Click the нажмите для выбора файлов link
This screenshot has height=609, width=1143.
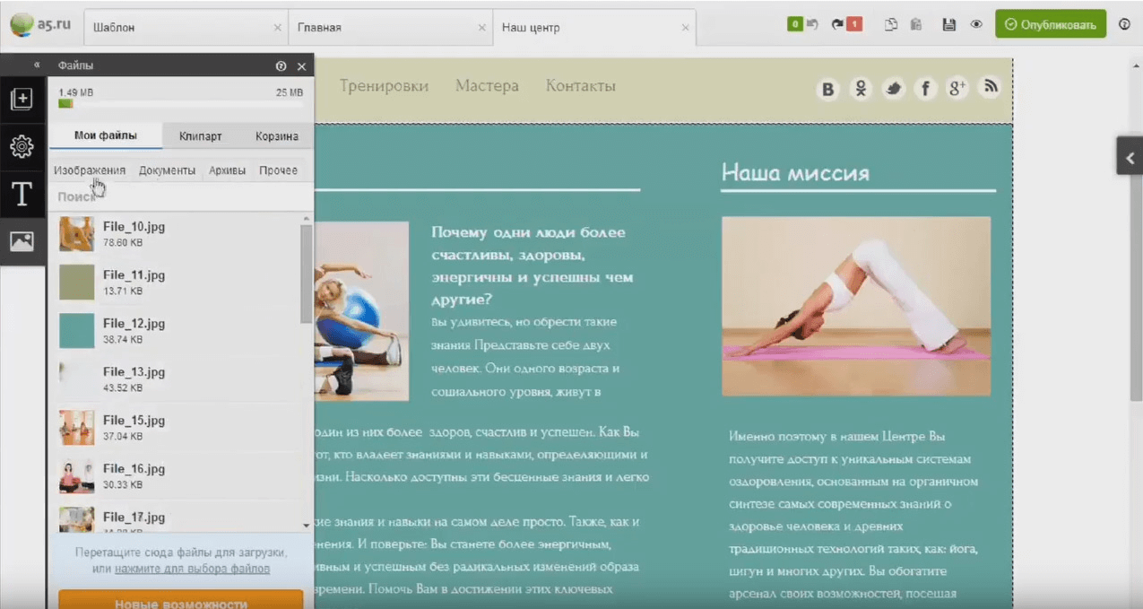coord(192,569)
